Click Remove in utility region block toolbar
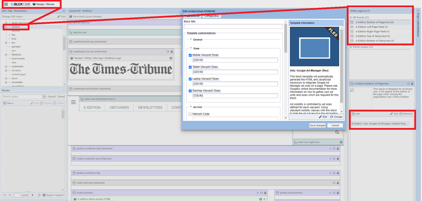The width and height of the screenshot is (422, 201). 406,114
